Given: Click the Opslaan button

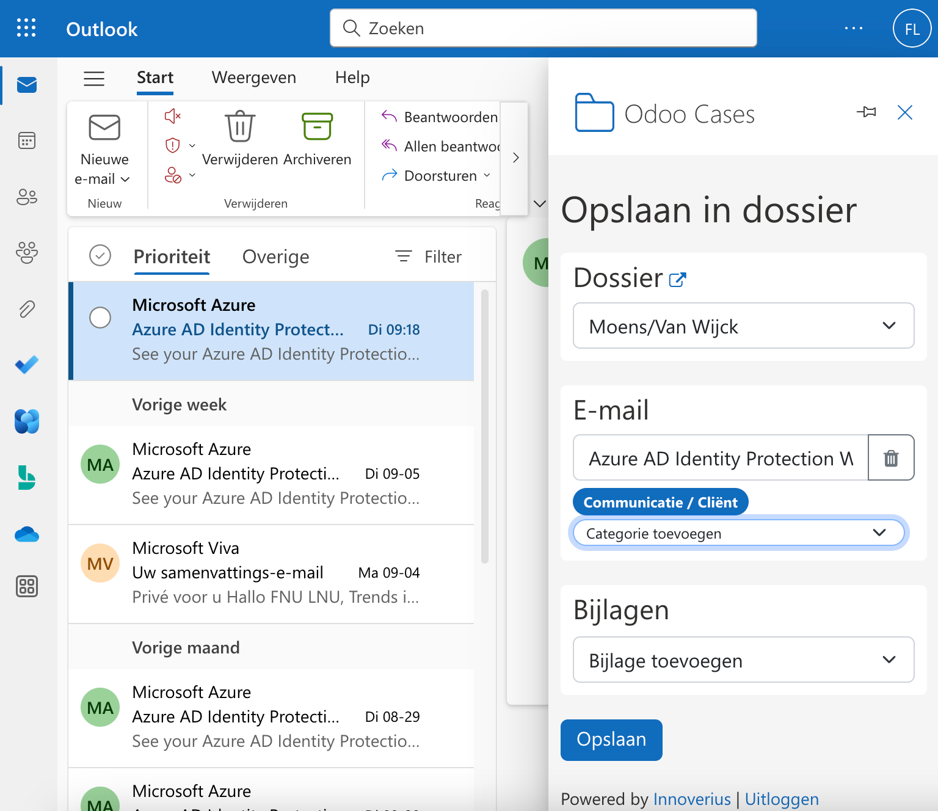Looking at the screenshot, I should click(611, 740).
